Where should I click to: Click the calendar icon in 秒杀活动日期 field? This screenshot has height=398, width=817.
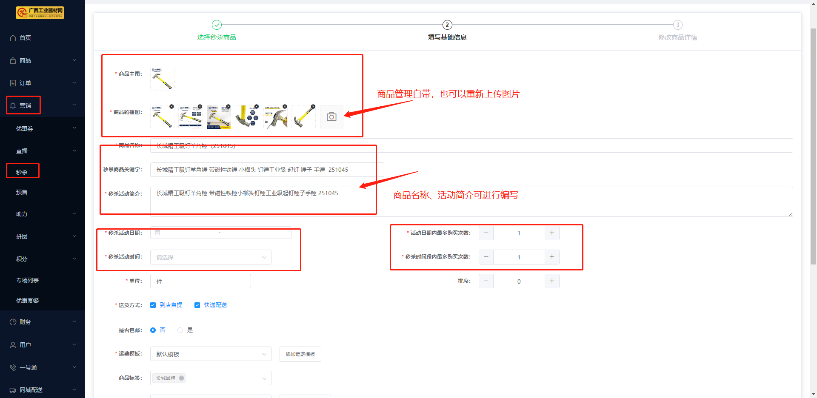click(x=157, y=233)
